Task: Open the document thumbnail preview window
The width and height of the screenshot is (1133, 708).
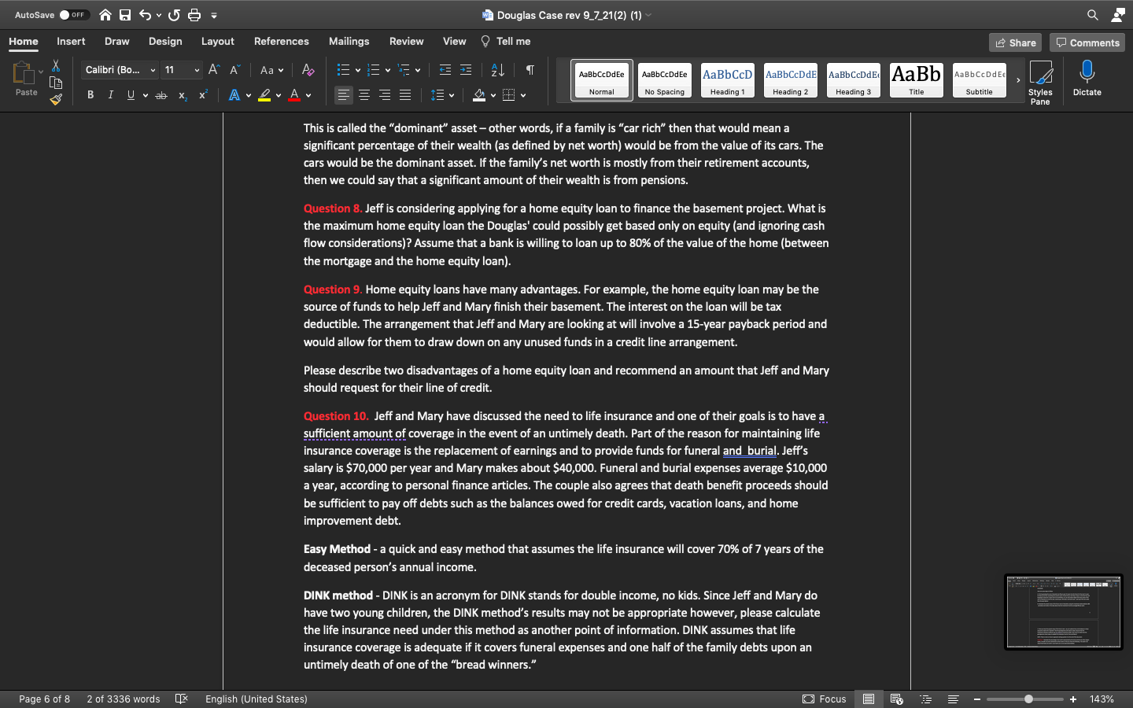Action: click(1064, 612)
